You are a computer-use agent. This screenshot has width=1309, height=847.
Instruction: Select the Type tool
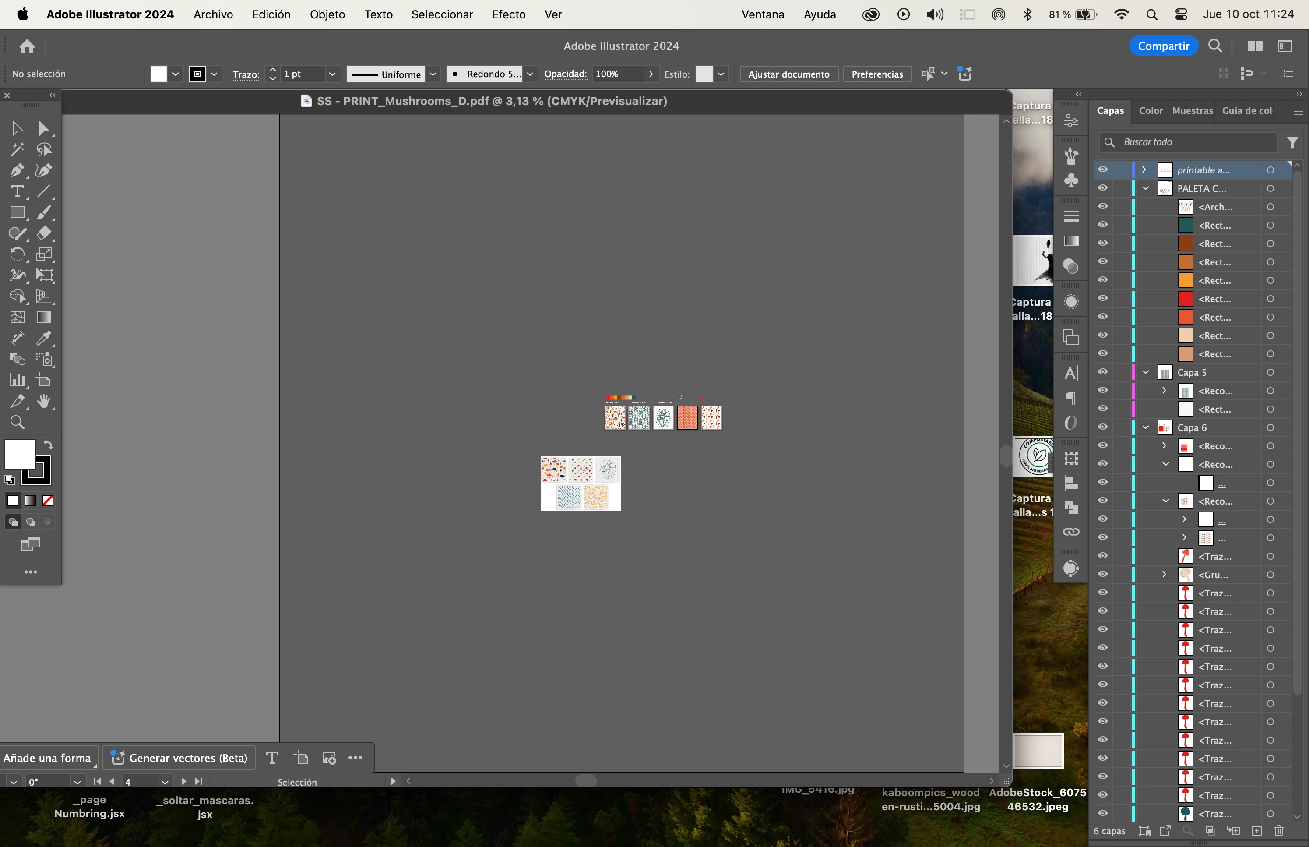coord(17,191)
